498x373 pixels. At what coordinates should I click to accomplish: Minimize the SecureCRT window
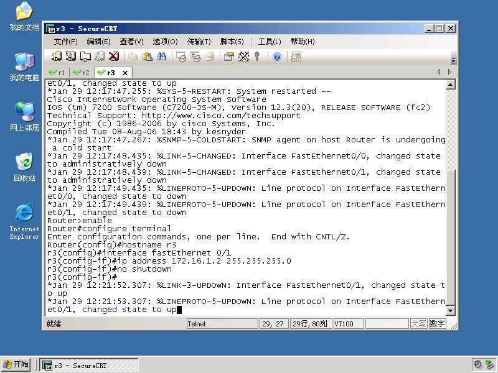click(x=429, y=29)
